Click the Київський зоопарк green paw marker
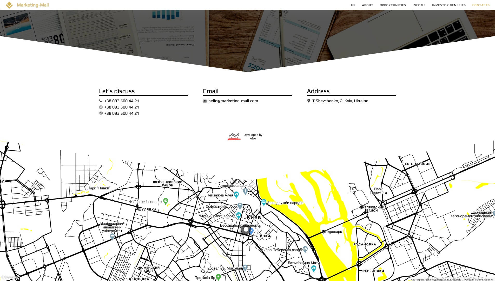The height and width of the screenshot is (281, 495). click(x=166, y=201)
